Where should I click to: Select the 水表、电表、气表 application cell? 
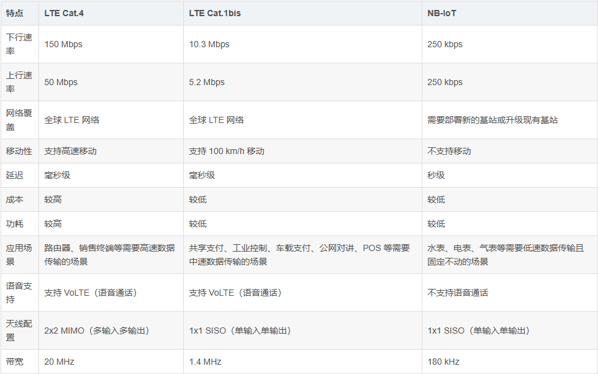(x=505, y=255)
